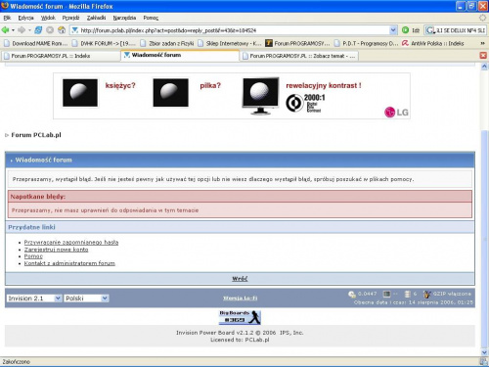The image size is (489, 367).
Task: Open the Pomoc menu in menu bar
Action: click(x=151, y=18)
